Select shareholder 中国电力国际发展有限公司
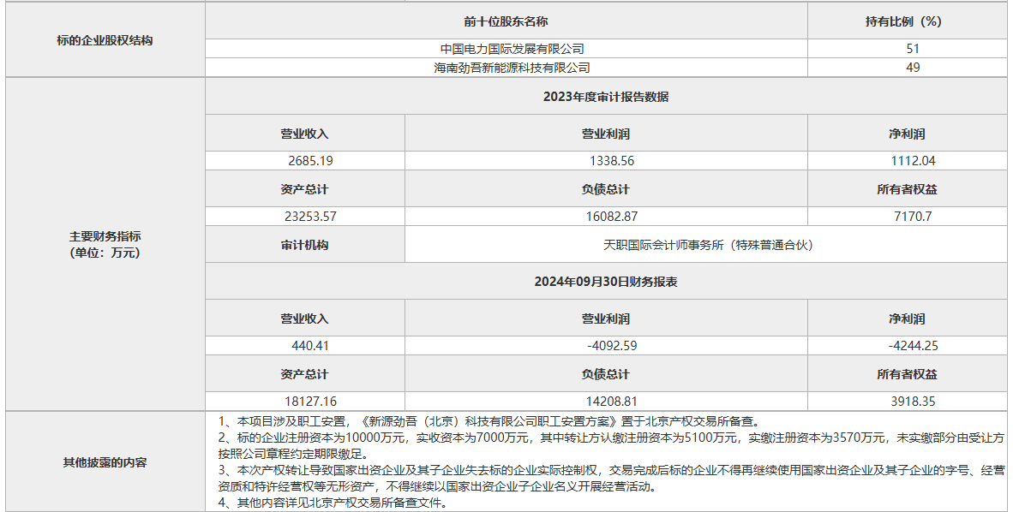Viewport: 1013px width, 512px height. 512,49
